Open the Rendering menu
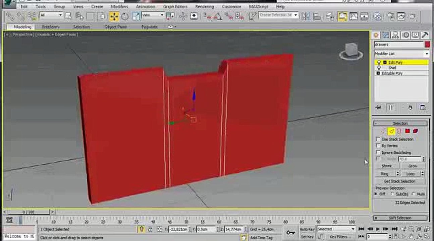Image resolution: width=434 pixels, height=241 pixels. (x=205, y=6)
